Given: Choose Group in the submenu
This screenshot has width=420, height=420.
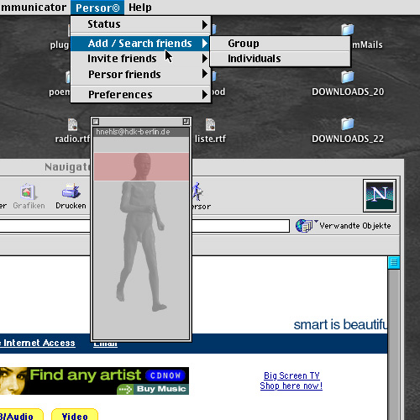Looking at the screenshot, I should pos(280,44).
